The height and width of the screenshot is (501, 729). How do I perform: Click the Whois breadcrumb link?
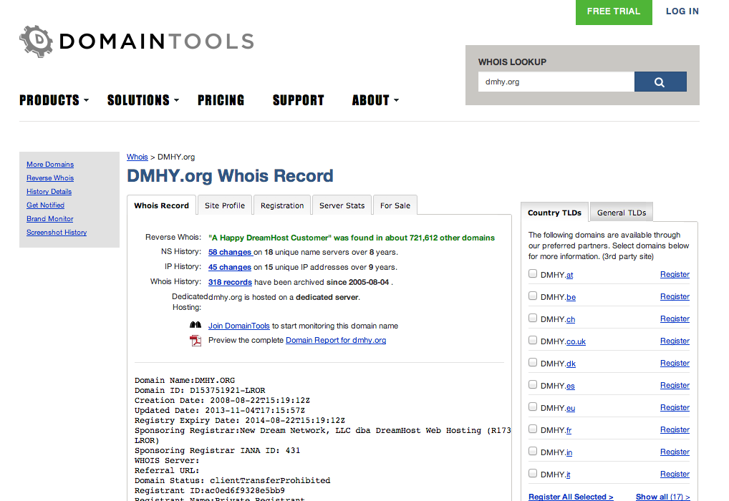tap(137, 157)
